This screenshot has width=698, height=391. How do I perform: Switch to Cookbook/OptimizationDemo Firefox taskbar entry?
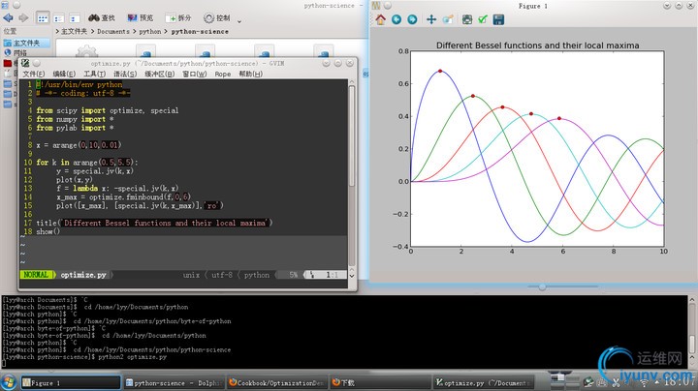[276, 383]
